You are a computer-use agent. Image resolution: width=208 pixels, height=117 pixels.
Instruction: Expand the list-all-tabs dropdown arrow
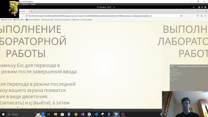tap(198, 11)
